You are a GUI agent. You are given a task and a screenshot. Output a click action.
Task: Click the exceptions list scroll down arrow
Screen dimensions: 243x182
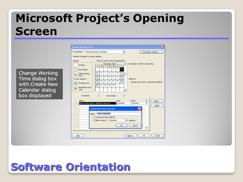(x=147, y=128)
